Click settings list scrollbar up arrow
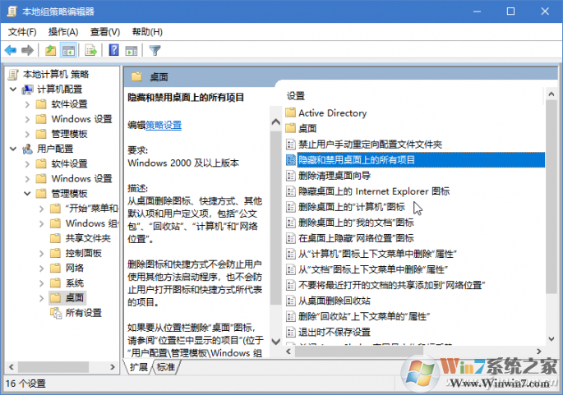 pos(551,94)
